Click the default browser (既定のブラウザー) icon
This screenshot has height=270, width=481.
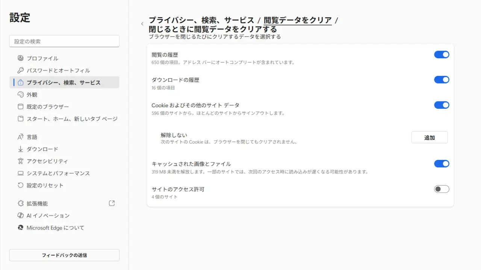pos(21,106)
